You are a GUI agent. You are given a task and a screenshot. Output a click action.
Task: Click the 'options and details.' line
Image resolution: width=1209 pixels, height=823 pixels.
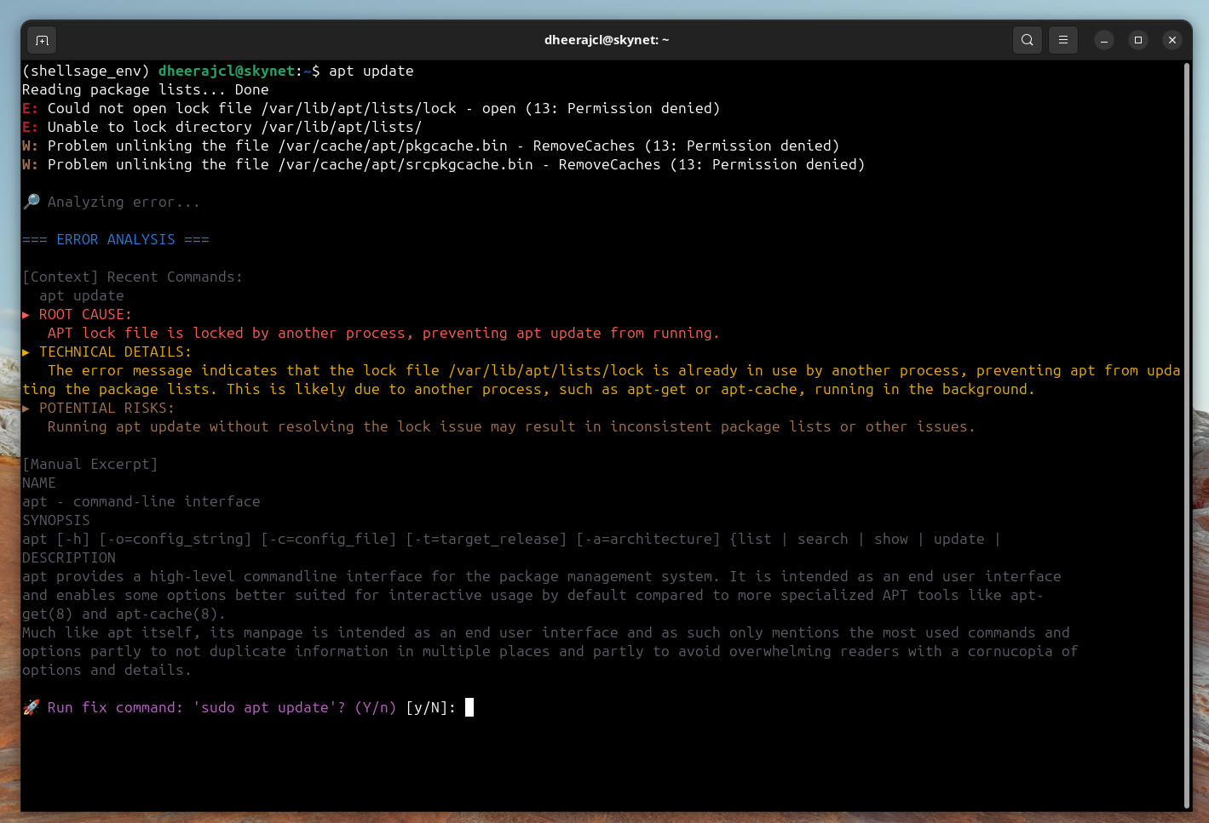point(107,671)
